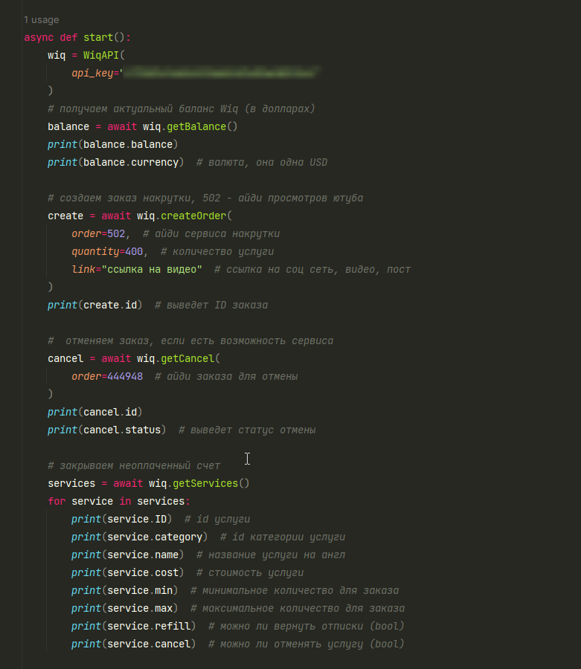Click the getServices method call
This screenshot has height=669, width=581.
pyautogui.click(x=205, y=483)
